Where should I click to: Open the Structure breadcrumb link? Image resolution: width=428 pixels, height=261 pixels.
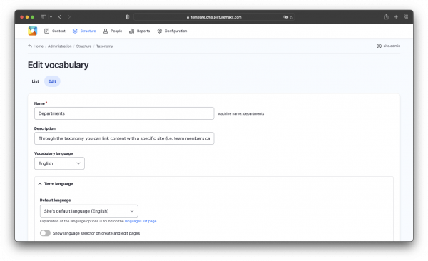pyautogui.click(x=83, y=46)
